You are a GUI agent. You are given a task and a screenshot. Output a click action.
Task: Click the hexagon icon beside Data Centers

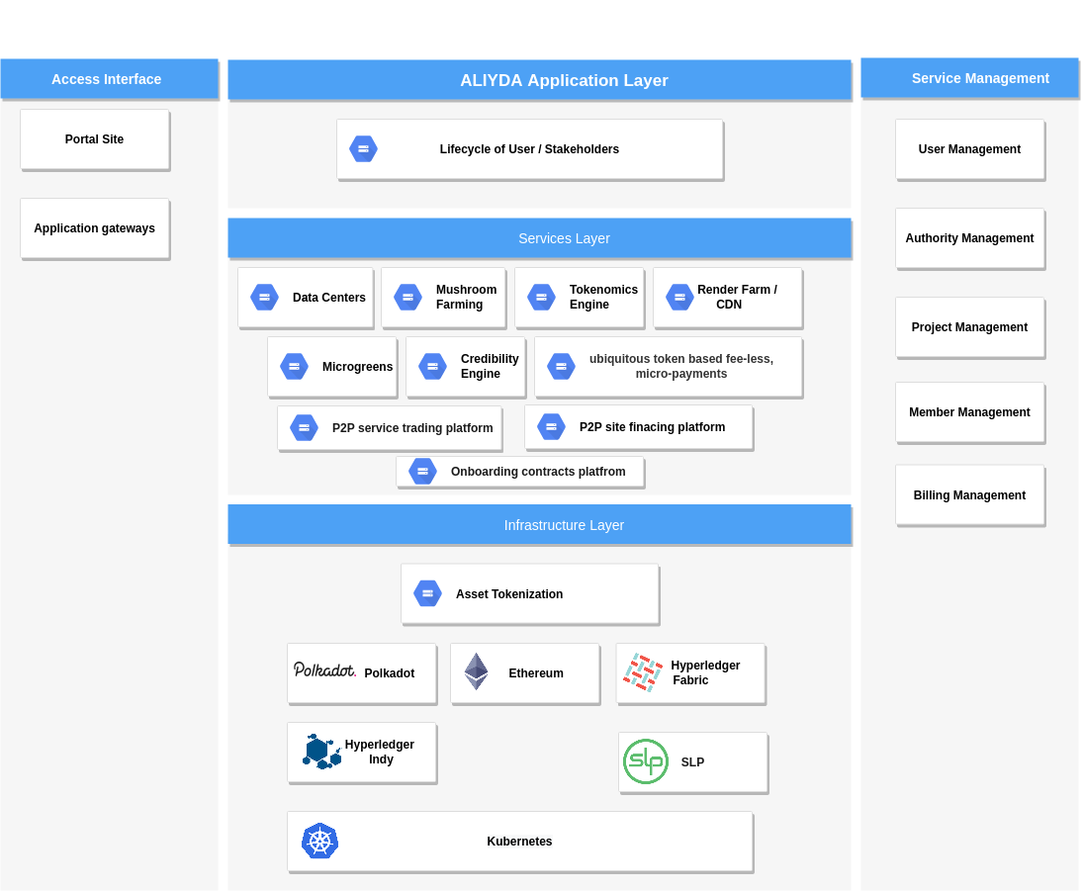pyautogui.click(x=264, y=298)
